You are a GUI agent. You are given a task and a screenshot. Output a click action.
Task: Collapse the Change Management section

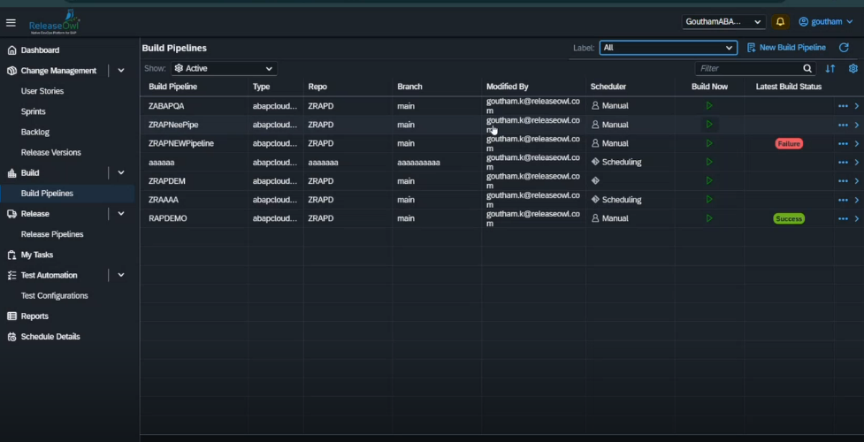pos(121,71)
